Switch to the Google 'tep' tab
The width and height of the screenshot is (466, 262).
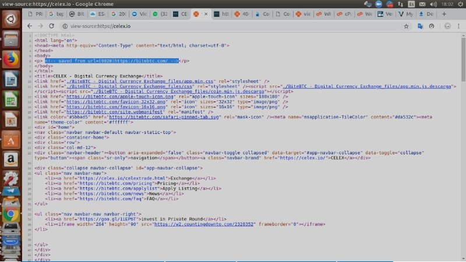click(56, 14)
